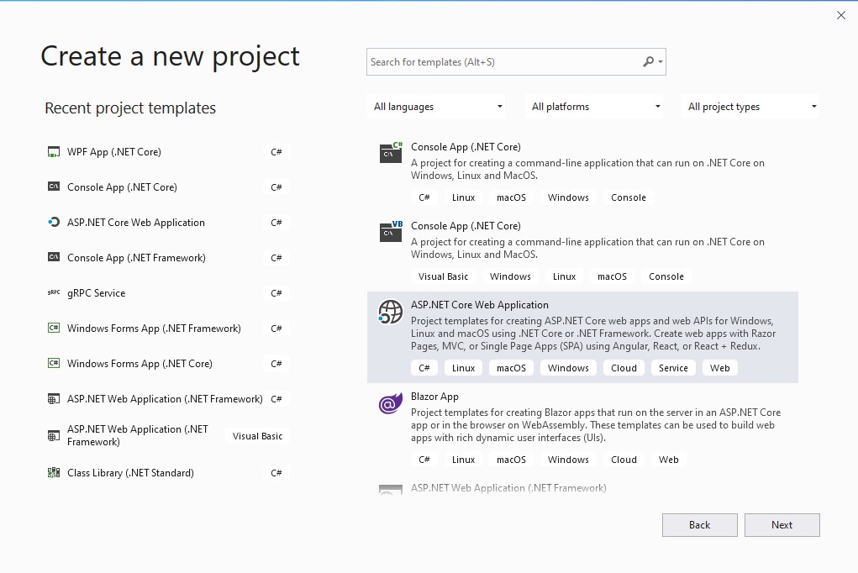Screen dimensions: 858x573
Task: Click the Linux tag under Blazor App
Action: (x=463, y=460)
